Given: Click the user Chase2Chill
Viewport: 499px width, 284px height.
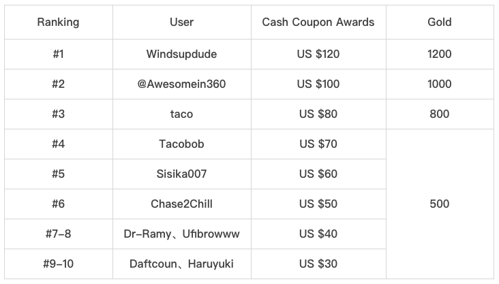Looking at the screenshot, I should coord(181,204).
